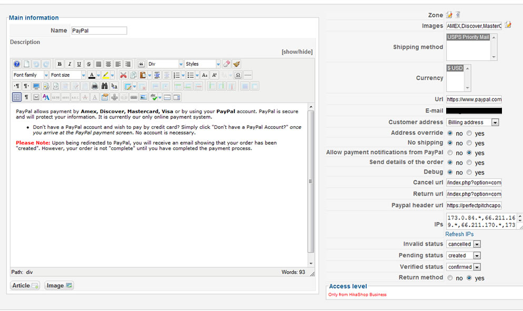Select USPS Priority Mail shipping method

468,37
